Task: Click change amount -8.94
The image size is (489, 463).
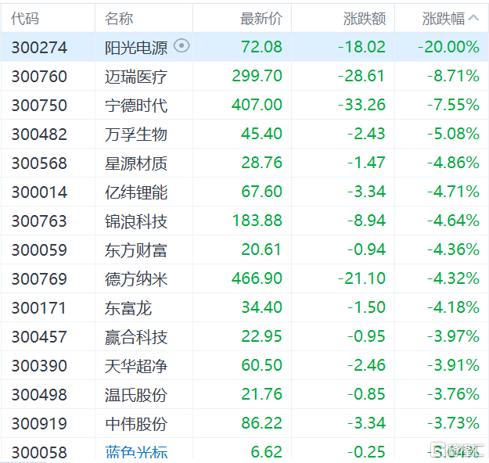Action: (x=366, y=220)
